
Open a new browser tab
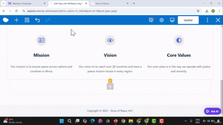pyautogui.click(x=134, y=3)
